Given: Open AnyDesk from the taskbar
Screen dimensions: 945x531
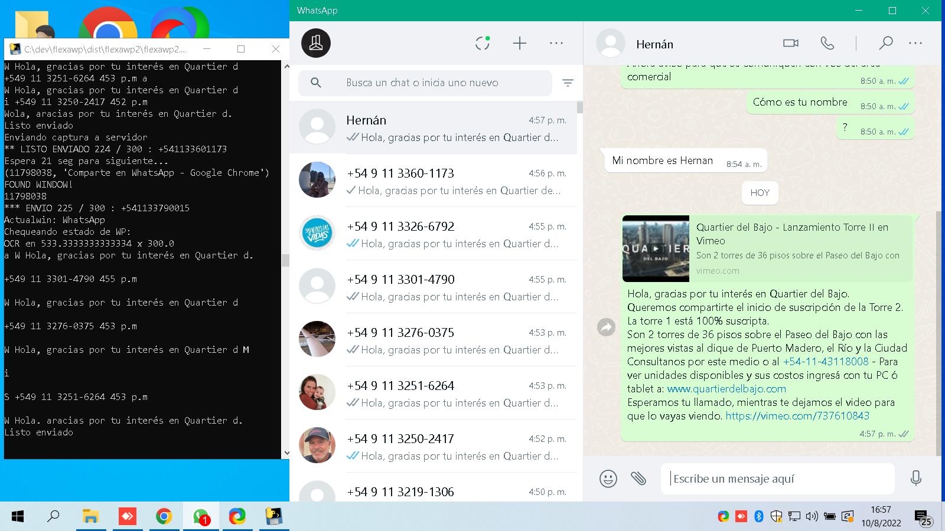Looking at the screenshot, I should pyautogui.click(x=127, y=517).
